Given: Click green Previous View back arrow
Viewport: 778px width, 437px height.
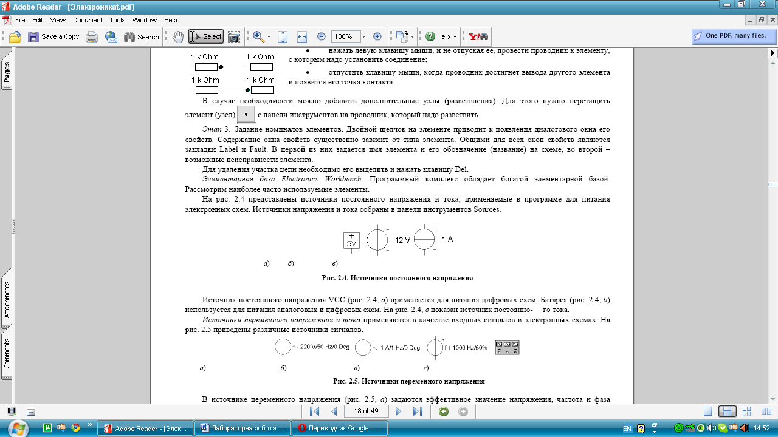Looking at the screenshot, I should click(x=444, y=412).
